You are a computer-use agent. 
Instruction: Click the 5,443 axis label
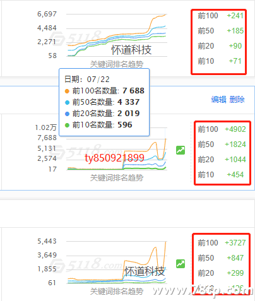pyautogui.click(x=47, y=241)
